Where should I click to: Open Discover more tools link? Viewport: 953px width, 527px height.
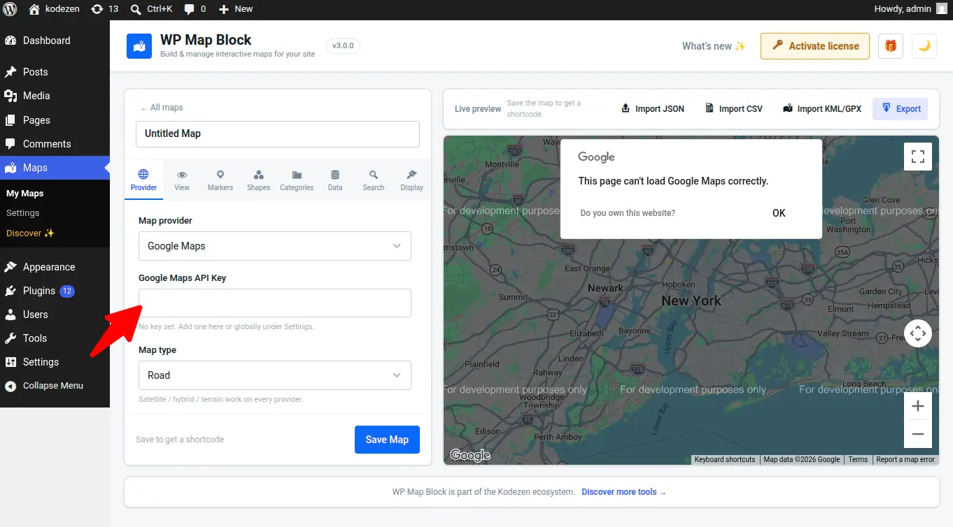point(623,492)
